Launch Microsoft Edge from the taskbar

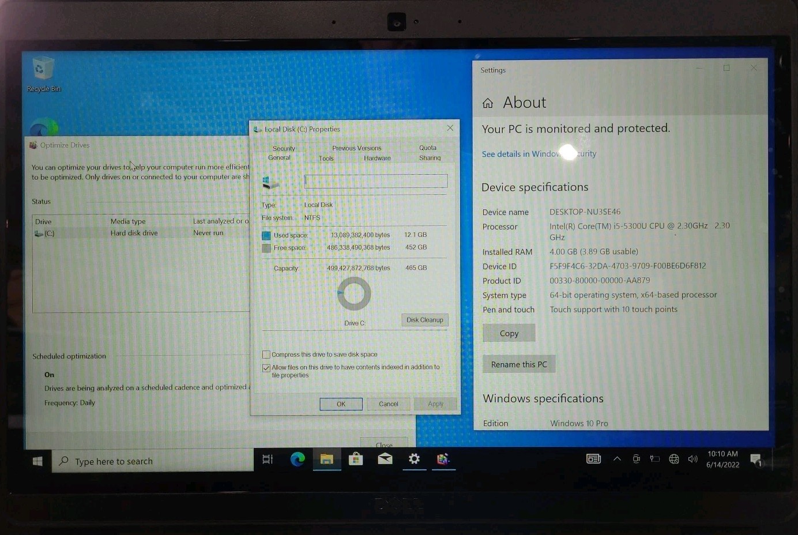tap(298, 459)
